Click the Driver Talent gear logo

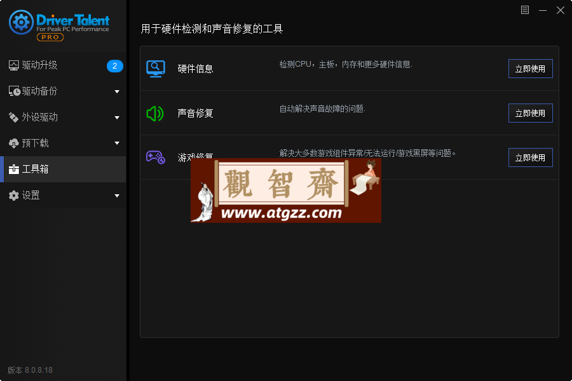point(21,22)
